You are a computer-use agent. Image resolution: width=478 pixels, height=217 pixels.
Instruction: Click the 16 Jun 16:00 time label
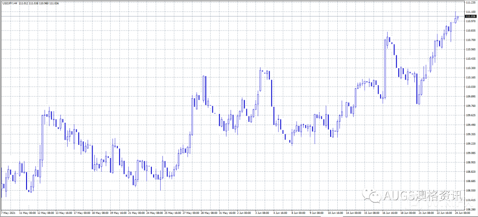(391, 213)
